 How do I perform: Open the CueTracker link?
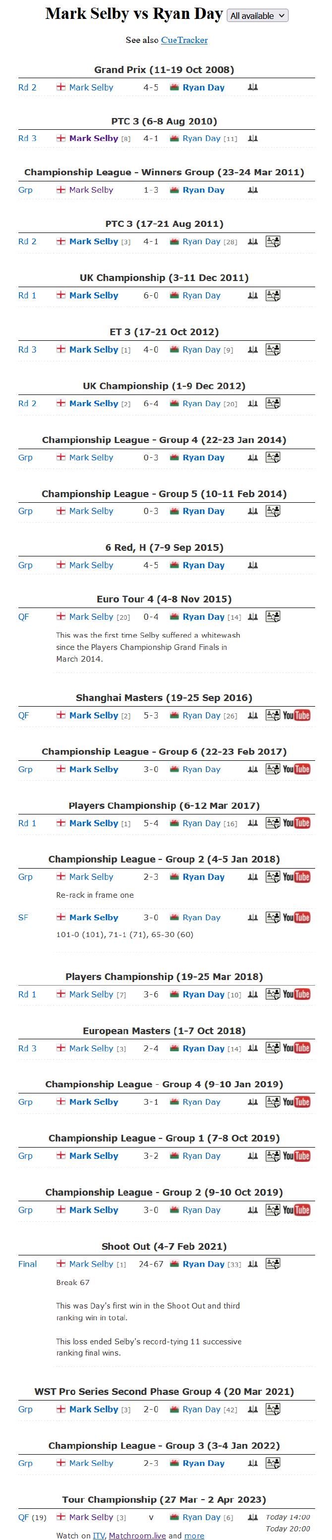pyautogui.click(x=184, y=40)
